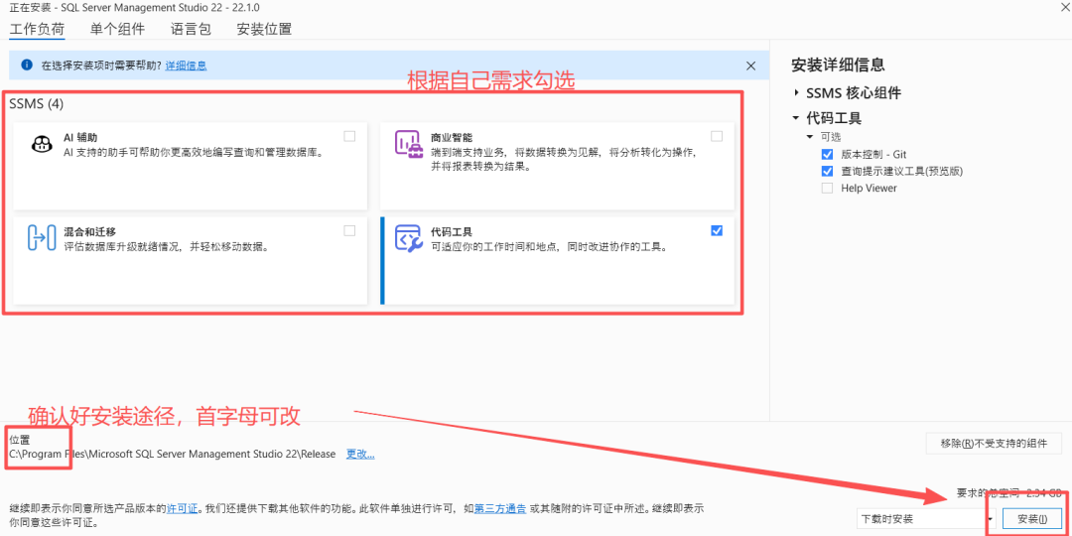
Task: Collapse the 代码工具 details section
Action: 796,118
